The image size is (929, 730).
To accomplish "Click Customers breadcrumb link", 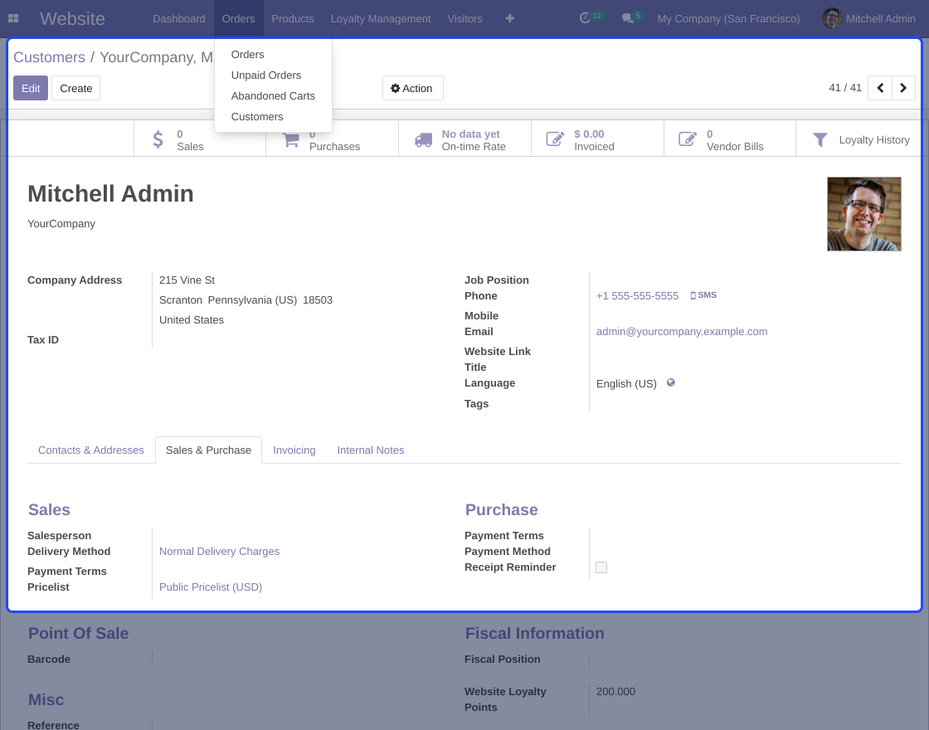I will point(49,57).
